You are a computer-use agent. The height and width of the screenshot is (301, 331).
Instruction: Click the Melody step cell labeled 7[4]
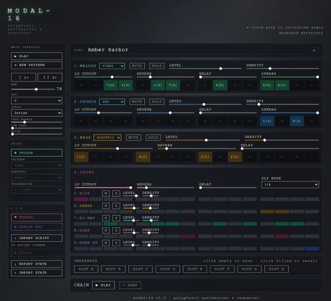coord(111,85)
